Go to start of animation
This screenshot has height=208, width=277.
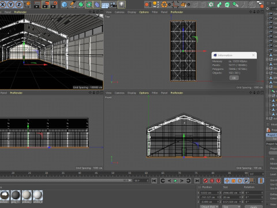click(154, 181)
